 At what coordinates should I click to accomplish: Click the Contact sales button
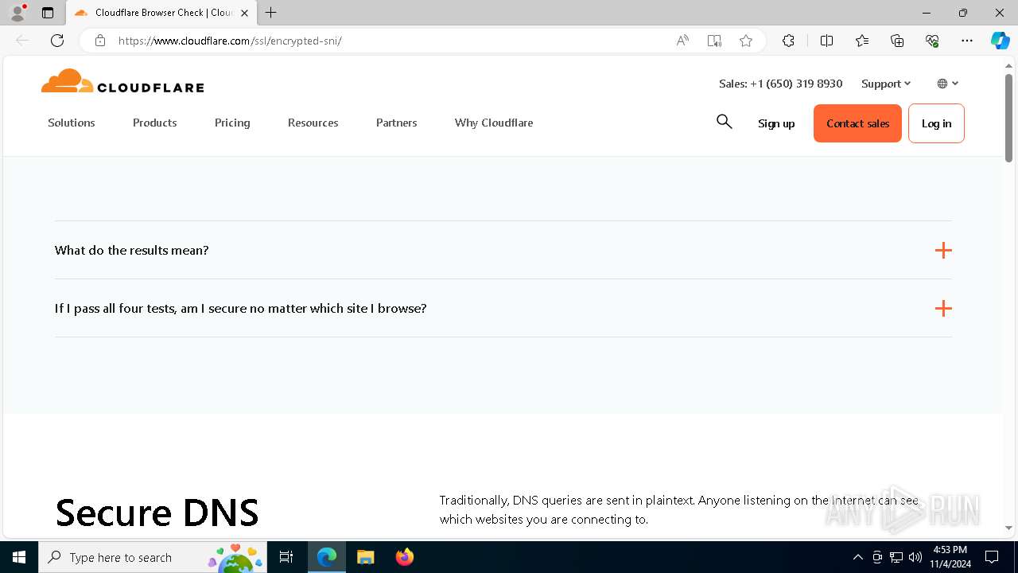coord(857,123)
